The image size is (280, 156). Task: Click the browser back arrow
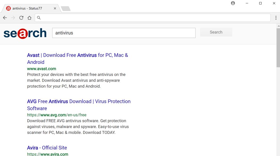click(5, 18)
